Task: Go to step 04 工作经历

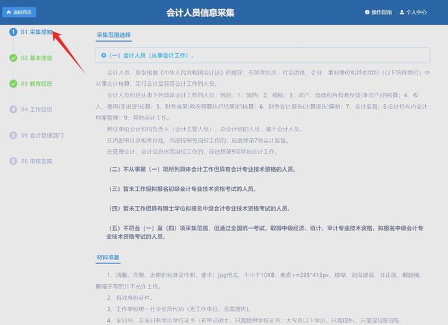Action: [36, 109]
